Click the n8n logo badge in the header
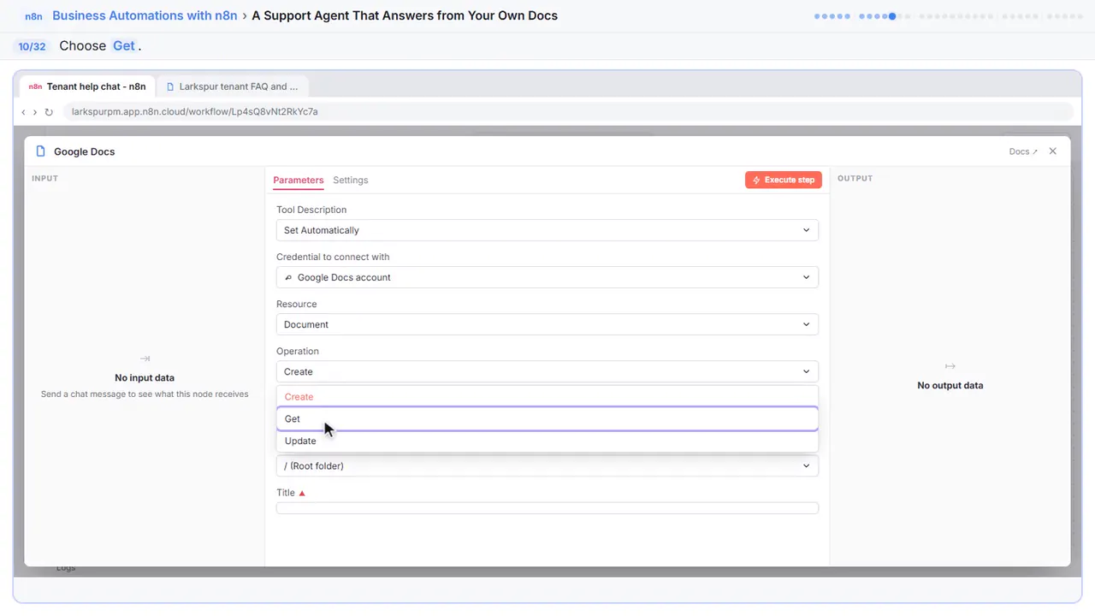 (33, 16)
